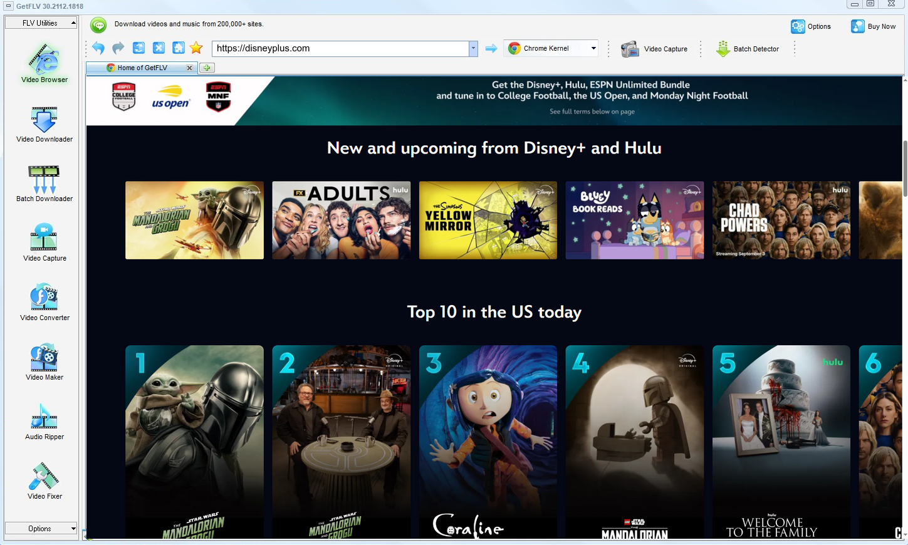Open the Batch Downloader tool
The image size is (908, 545).
coord(44,183)
